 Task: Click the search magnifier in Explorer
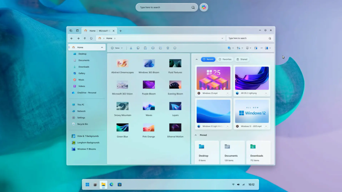pos(270,38)
